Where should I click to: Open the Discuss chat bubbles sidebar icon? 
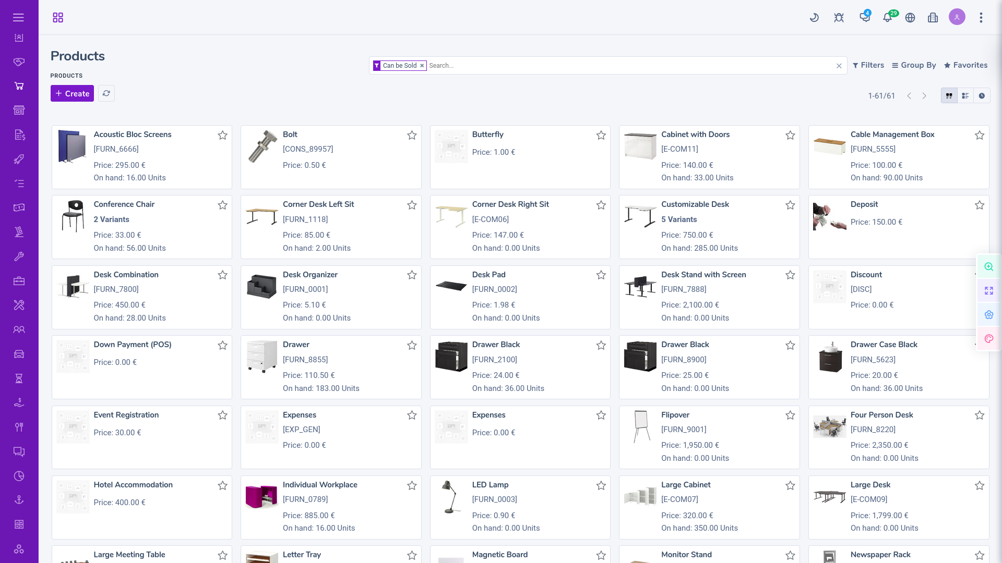(19, 451)
